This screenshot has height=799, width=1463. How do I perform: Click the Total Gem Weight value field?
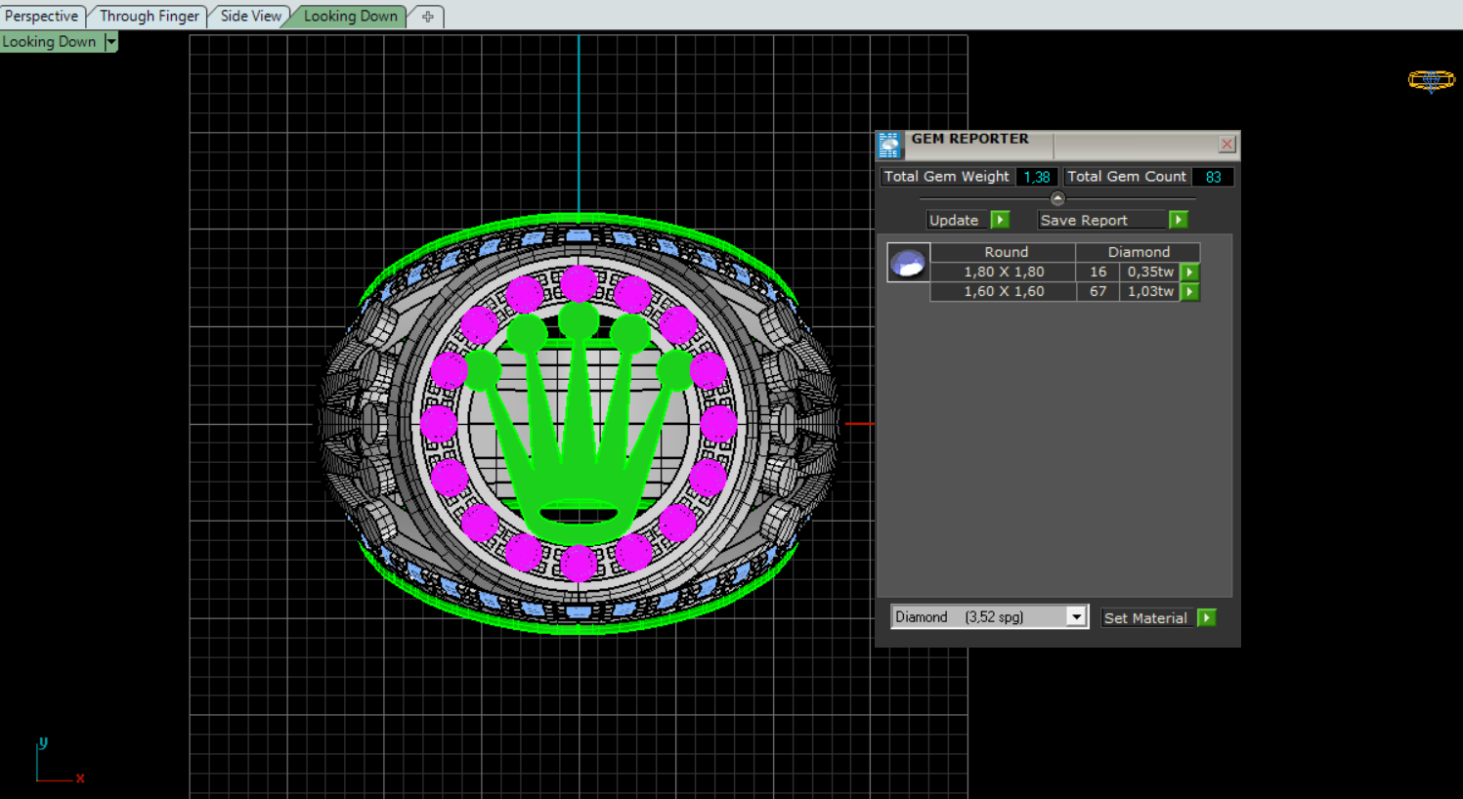[x=1036, y=177]
